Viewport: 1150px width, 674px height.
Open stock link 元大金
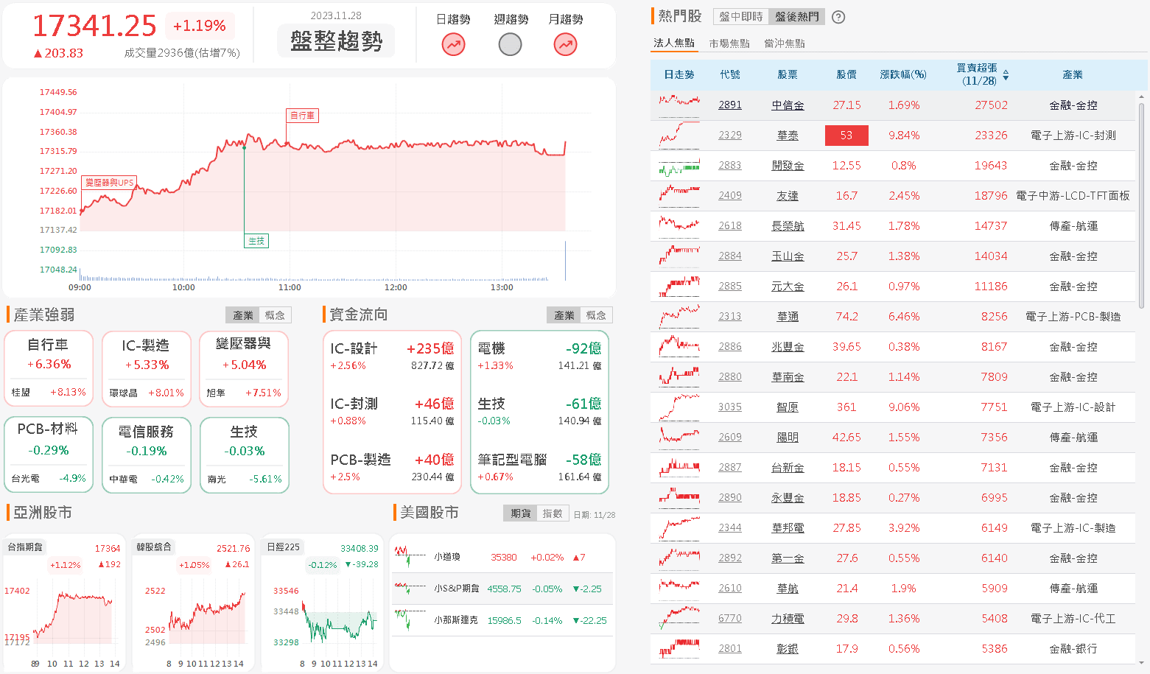pos(788,287)
